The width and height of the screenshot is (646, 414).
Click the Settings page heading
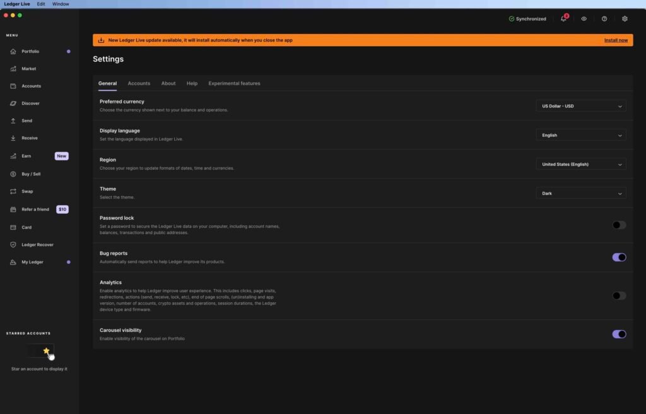(x=108, y=59)
